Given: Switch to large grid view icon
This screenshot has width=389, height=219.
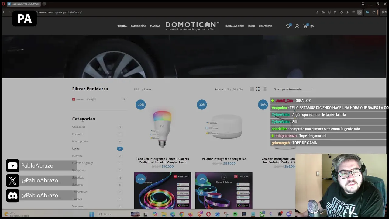Looking at the screenshot, I should point(252,89).
